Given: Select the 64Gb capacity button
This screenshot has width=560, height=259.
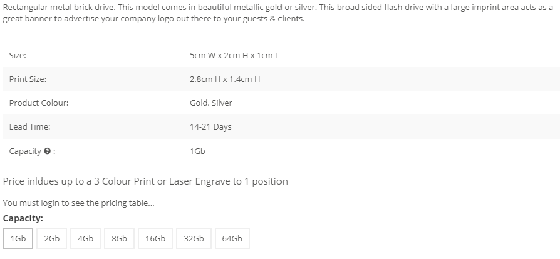Looking at the screenshot, I should [x=232, y=239].
